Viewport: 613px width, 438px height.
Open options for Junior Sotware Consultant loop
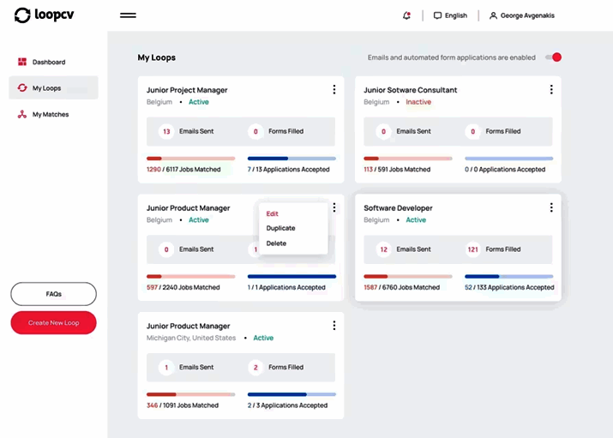coord(551,90)
